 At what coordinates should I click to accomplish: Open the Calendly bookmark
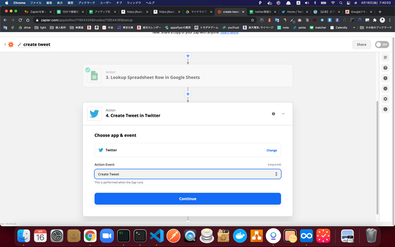[x=339, y=28]
